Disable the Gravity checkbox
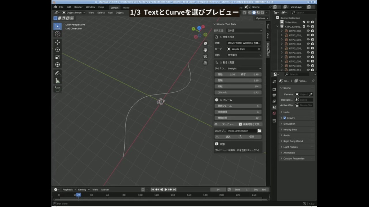This screenshot has width=369, height=207. (285, 118)
